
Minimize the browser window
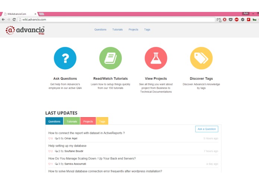[x=253, y=14]
